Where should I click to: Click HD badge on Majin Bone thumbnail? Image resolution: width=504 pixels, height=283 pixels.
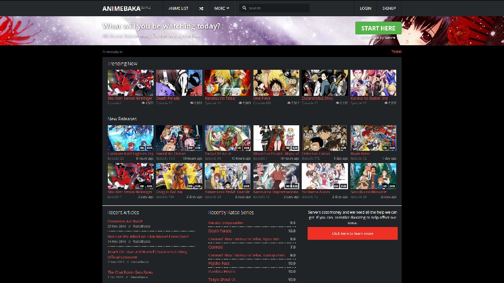pyautogui.click(x=385, y=148)
